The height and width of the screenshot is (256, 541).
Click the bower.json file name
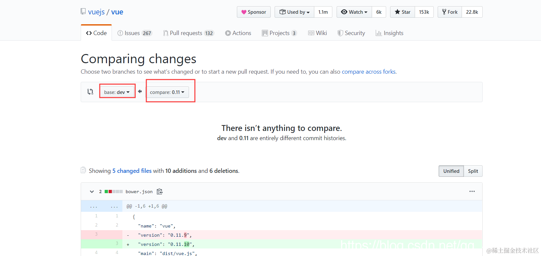139,192
